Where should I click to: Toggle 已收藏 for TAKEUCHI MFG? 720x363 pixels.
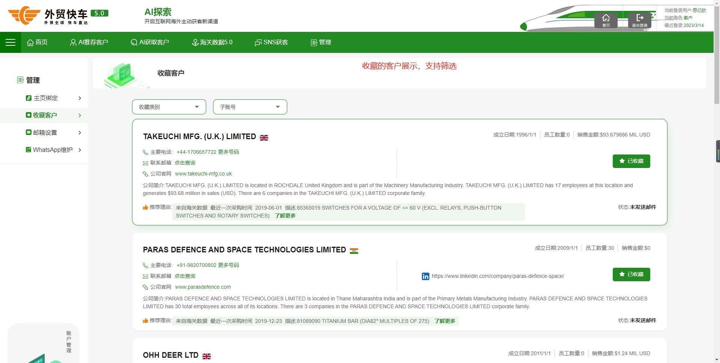pyautogui.click(x=631, y=161)
